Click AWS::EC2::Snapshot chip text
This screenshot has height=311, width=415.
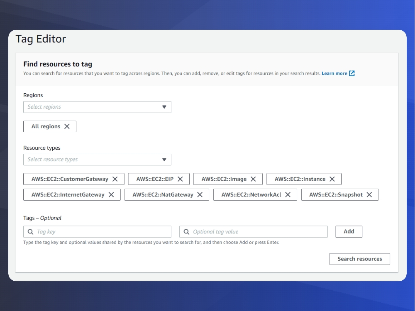[336, 194]
